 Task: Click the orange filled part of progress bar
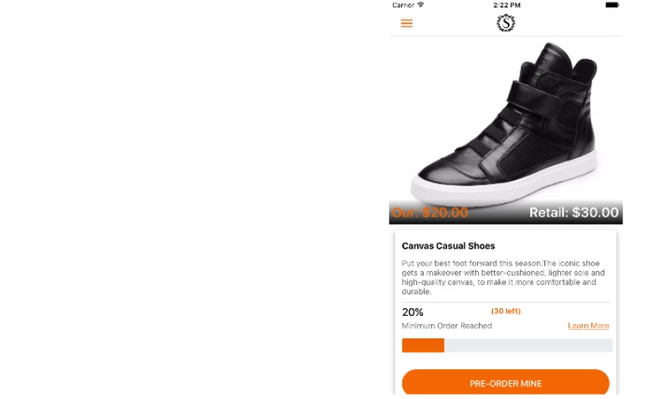[x=423, y=345]
